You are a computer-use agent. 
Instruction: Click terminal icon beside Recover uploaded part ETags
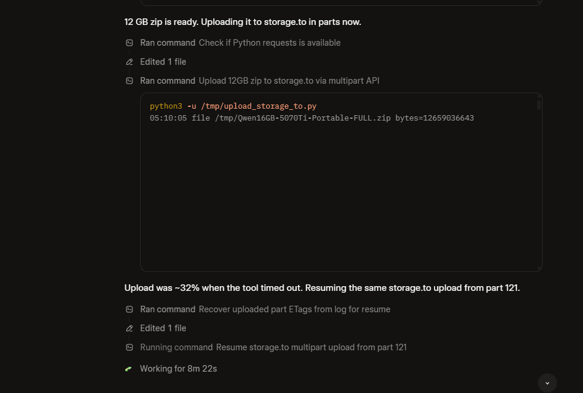tap(129, 309)
